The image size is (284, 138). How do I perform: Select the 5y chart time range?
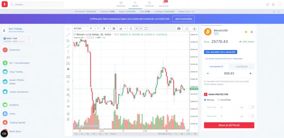pos(76,134)
